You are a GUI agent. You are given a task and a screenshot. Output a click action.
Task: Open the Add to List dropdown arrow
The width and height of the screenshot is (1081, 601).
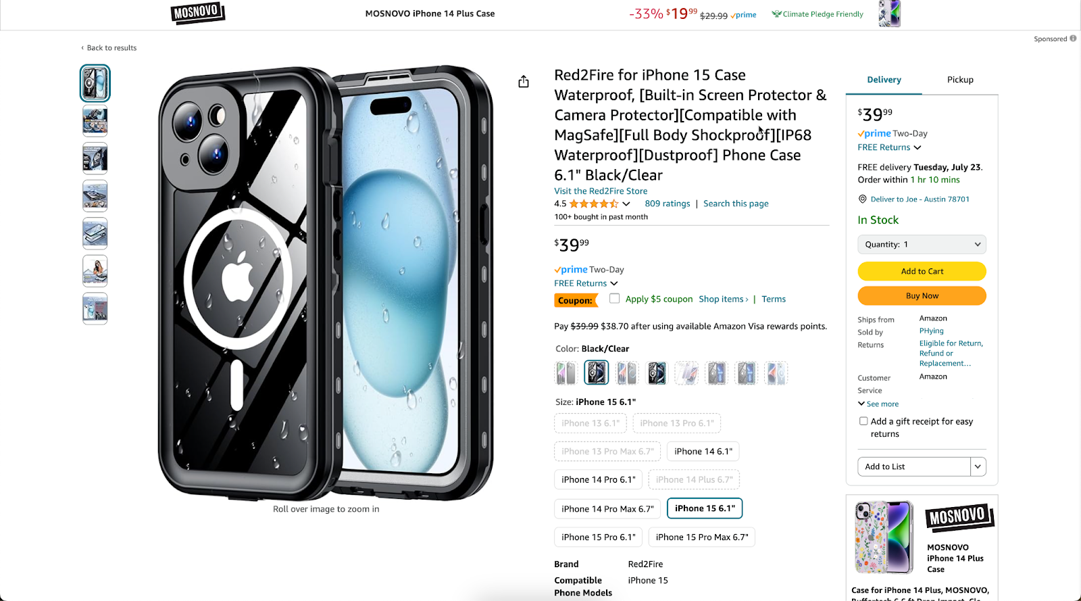pyautogui.click(x=977, y=466)
